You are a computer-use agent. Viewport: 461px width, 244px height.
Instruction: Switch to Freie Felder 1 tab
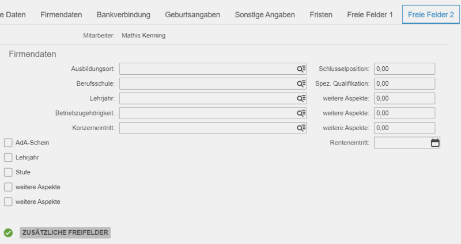point(370,15)
